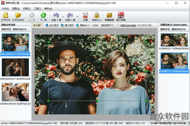The width and height of the screenshot is (190, 126).
Task: Go to previous image with 上一张
Action: point(32,17)
